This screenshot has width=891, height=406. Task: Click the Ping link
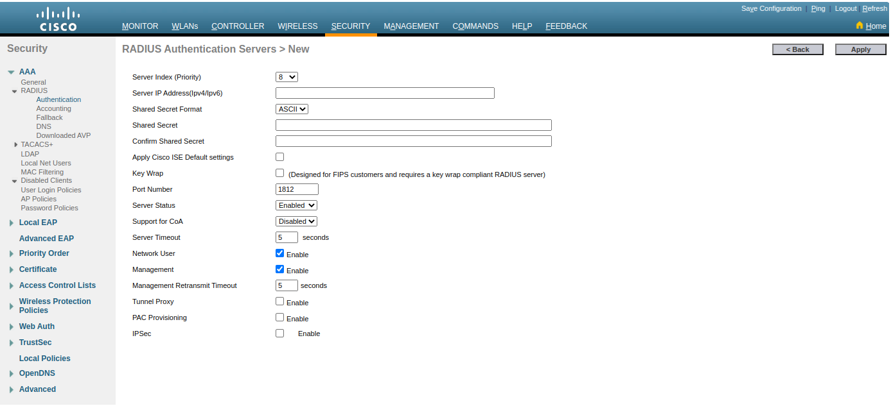click(x=818, y=8)
